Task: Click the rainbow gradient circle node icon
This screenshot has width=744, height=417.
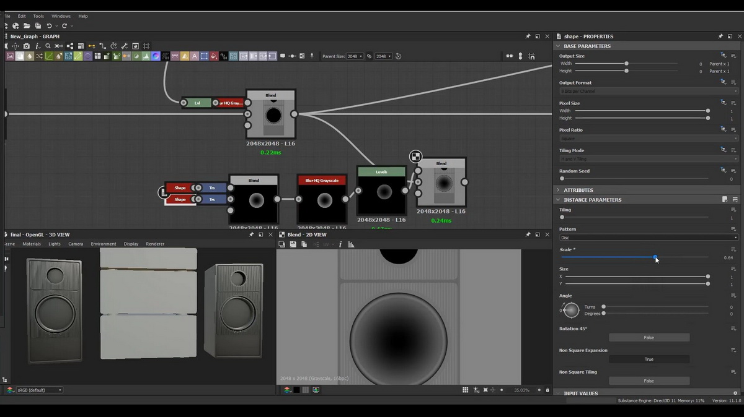Action: click(156, 56)
